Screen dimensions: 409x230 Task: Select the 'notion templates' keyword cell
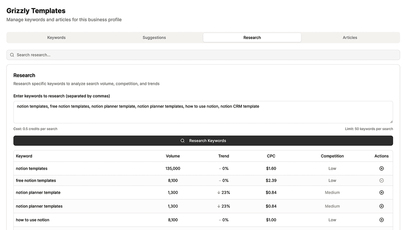tap(31, 168)
